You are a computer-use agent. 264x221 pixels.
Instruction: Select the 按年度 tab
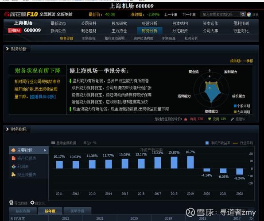pos(50,211)
